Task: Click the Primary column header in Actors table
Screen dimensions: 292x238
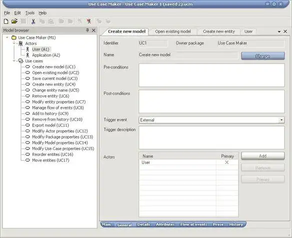Action: pos(227,156)
